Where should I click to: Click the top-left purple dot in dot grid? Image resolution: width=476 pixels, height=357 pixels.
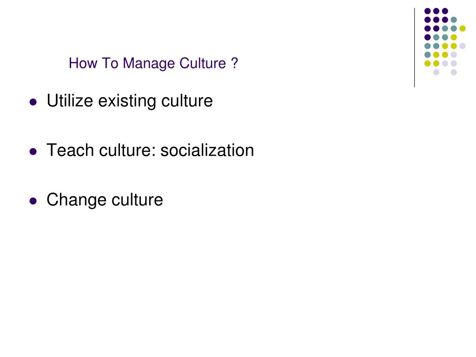(x=428, y=11)
